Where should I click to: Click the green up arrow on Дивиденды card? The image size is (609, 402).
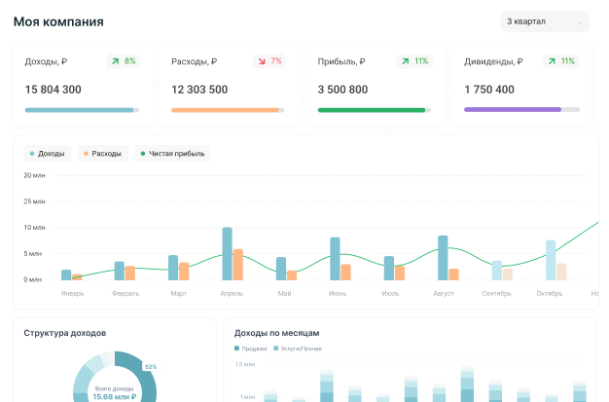(552, 61)
